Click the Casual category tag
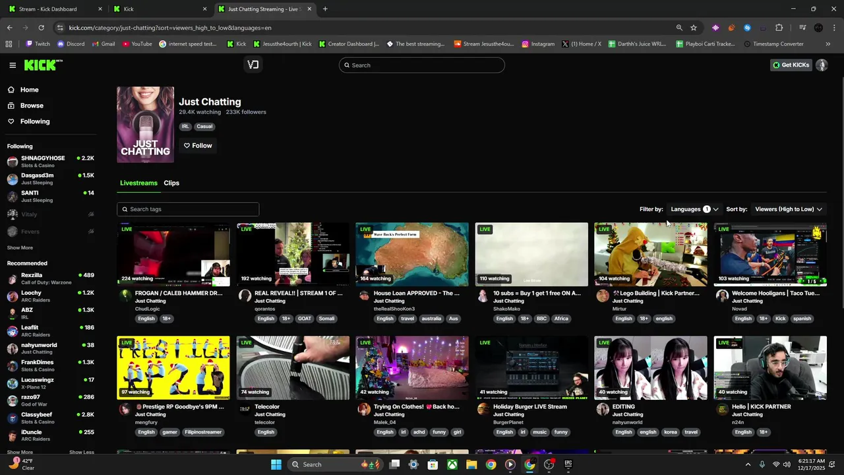 [x=204, y=127]
